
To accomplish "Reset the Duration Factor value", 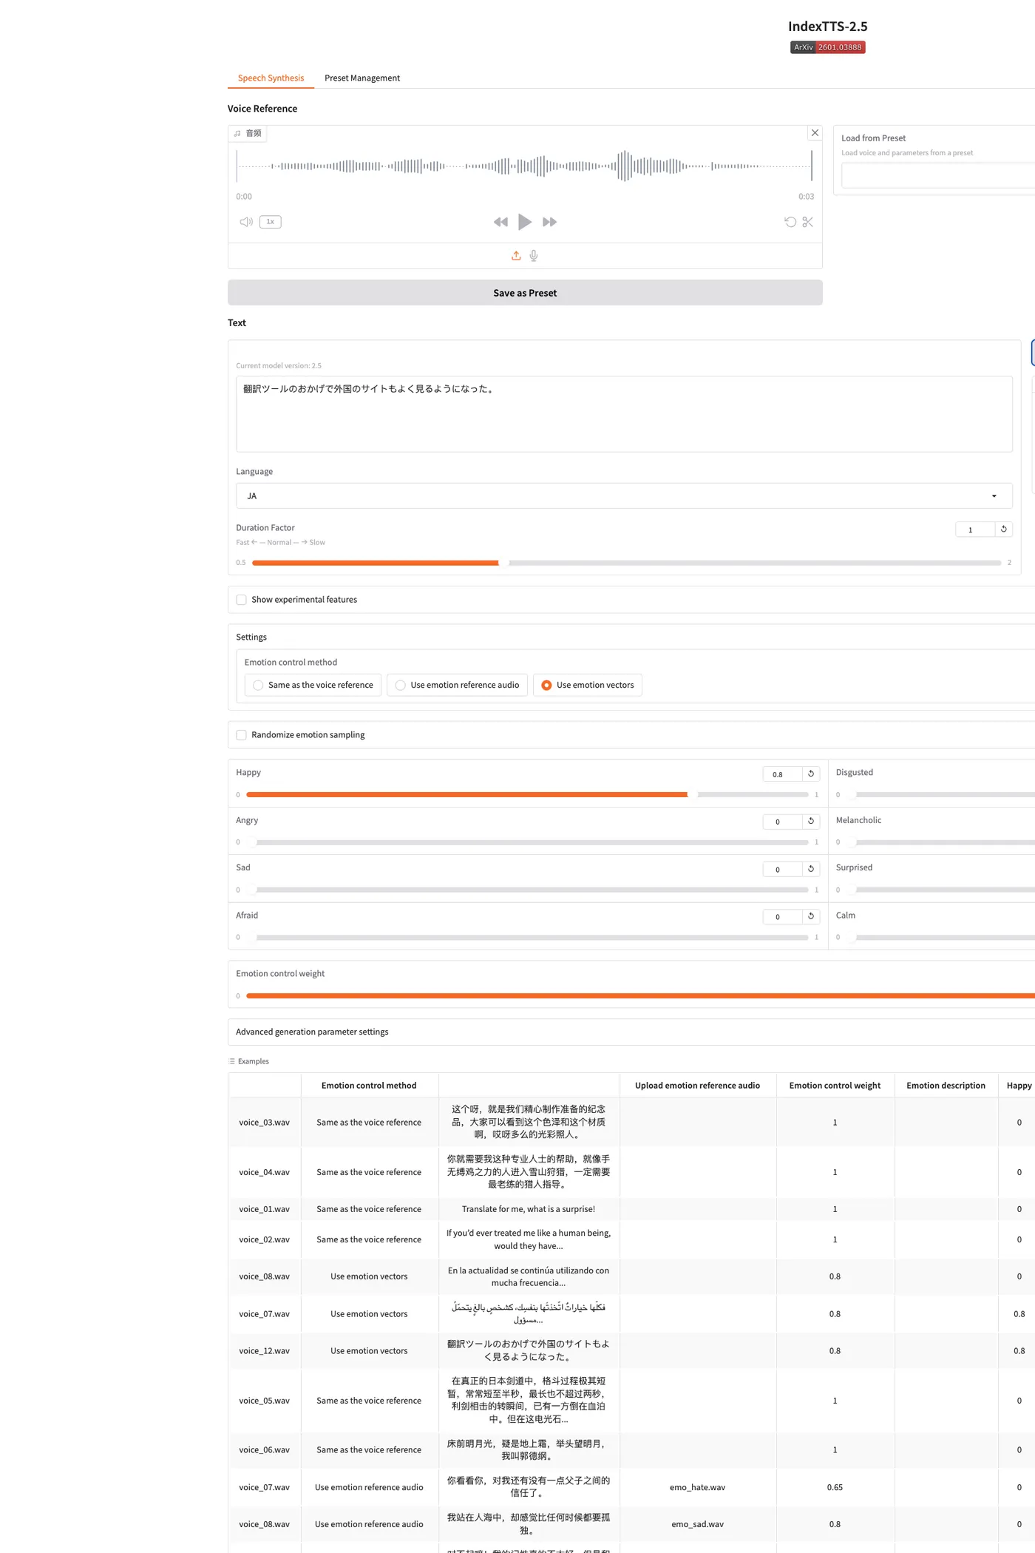I will 1003,529.
